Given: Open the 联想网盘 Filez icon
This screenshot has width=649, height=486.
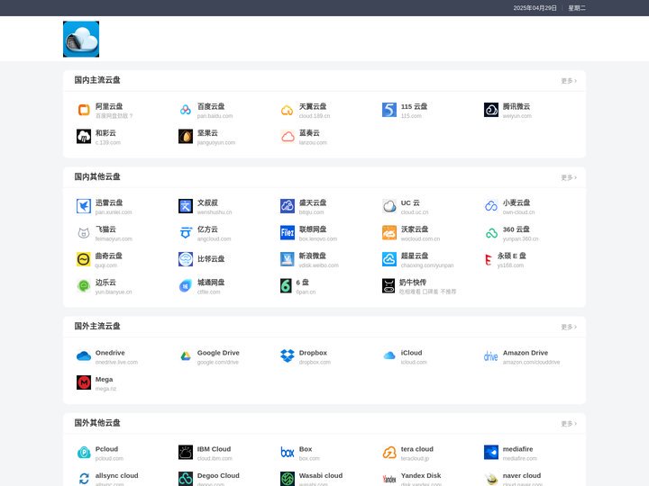Looking at the screenshot, I should [x=288, y=233].
